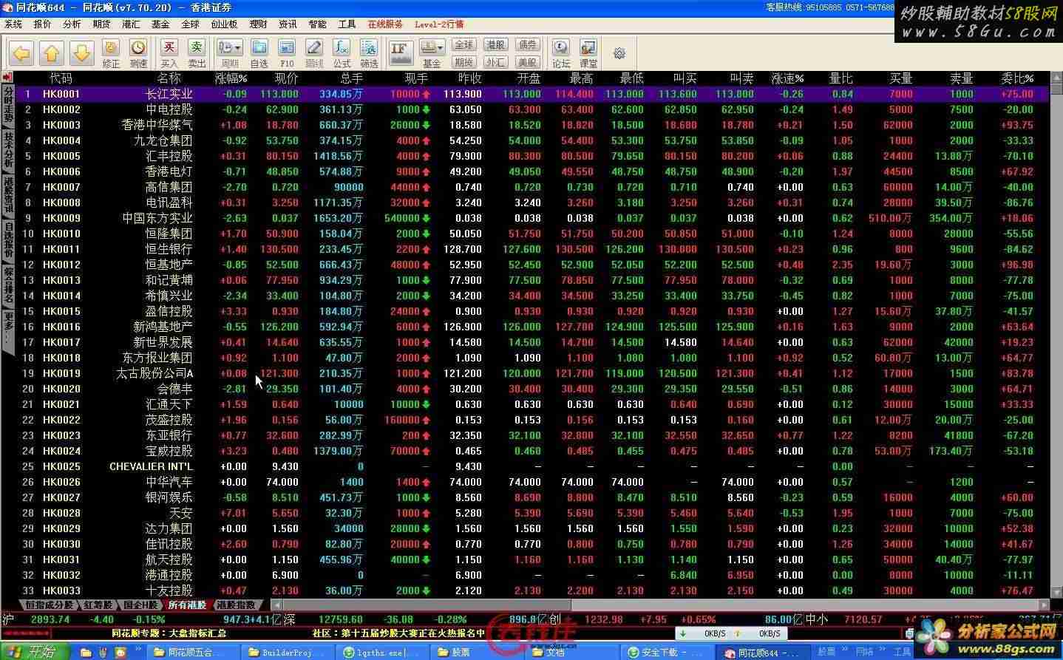Switch to the 恒指成分股 tab
The width and height of the screenshot is (1063, 660).
click(x=49, y=605)
